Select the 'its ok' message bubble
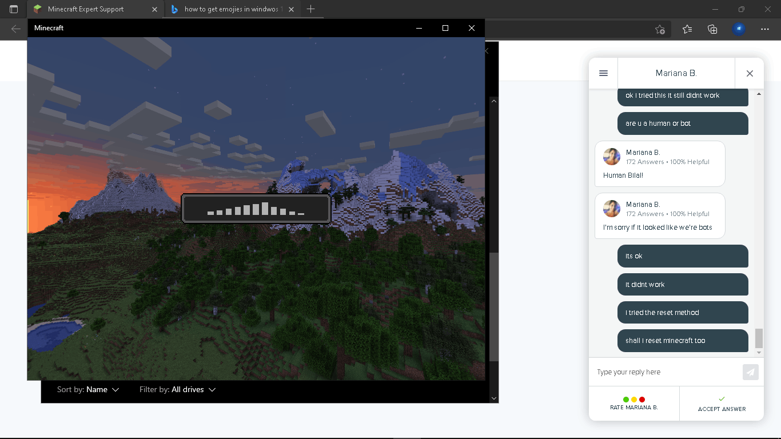The width and height of the screenshot is (781, 439). tap(683, 256)
